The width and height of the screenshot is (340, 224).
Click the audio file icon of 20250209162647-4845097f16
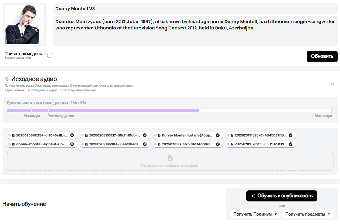click(x=232, y=135)
